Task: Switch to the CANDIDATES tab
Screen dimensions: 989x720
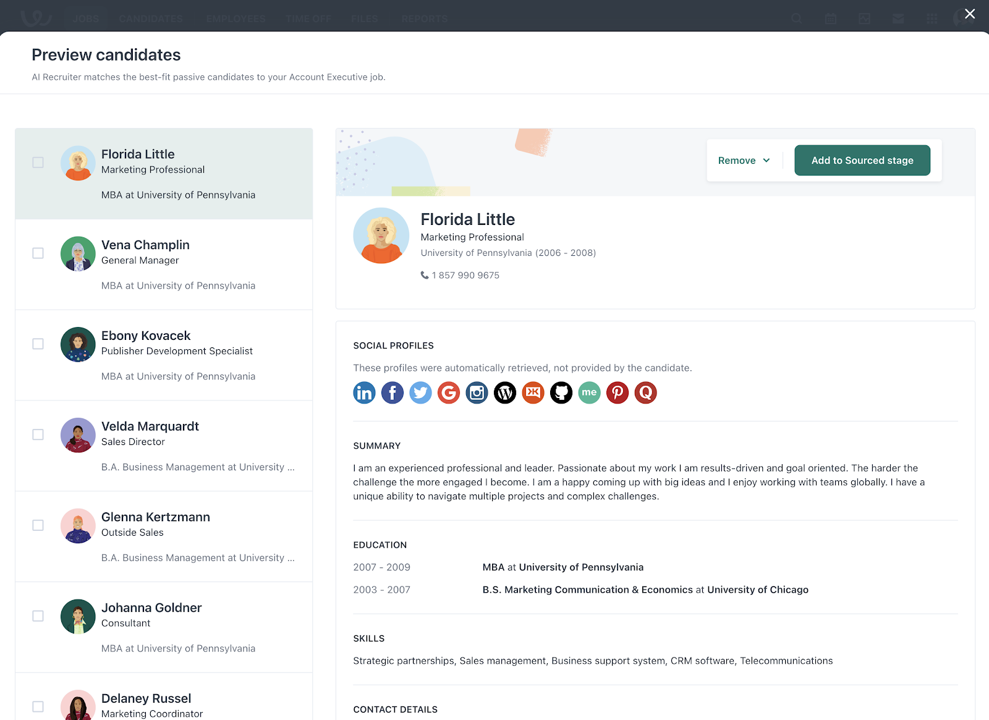Action: click(x=150, y=19)
